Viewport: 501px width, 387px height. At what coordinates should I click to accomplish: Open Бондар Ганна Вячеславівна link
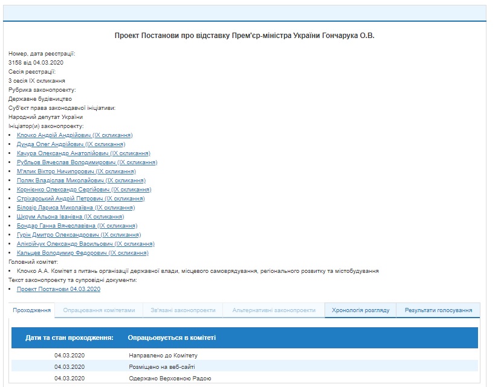pos(77,226)
